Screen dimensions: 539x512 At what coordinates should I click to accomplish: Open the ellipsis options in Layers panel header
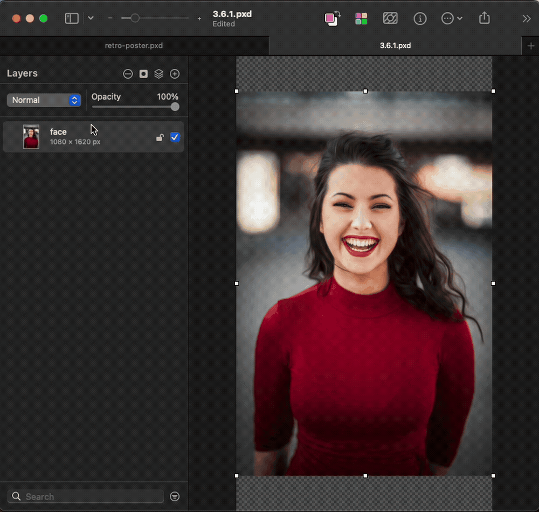[x=128, y=74]
